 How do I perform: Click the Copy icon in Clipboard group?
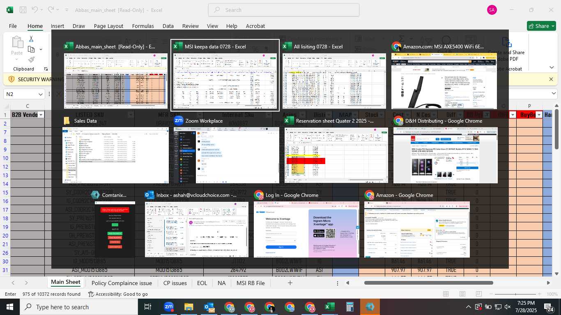point(31,49)
